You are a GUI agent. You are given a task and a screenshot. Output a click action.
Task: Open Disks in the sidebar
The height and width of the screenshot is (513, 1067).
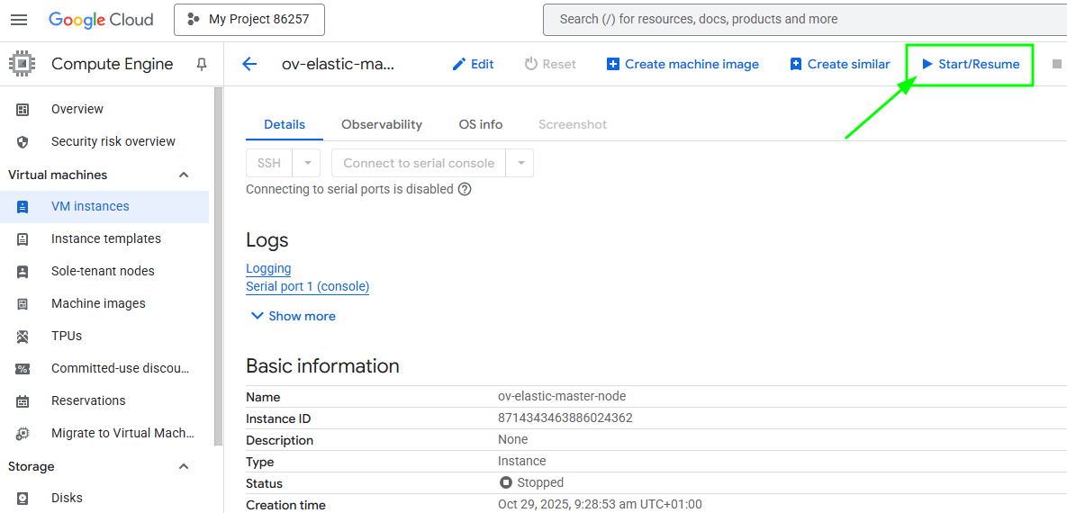pyautogui.click(x=67, y=498)
